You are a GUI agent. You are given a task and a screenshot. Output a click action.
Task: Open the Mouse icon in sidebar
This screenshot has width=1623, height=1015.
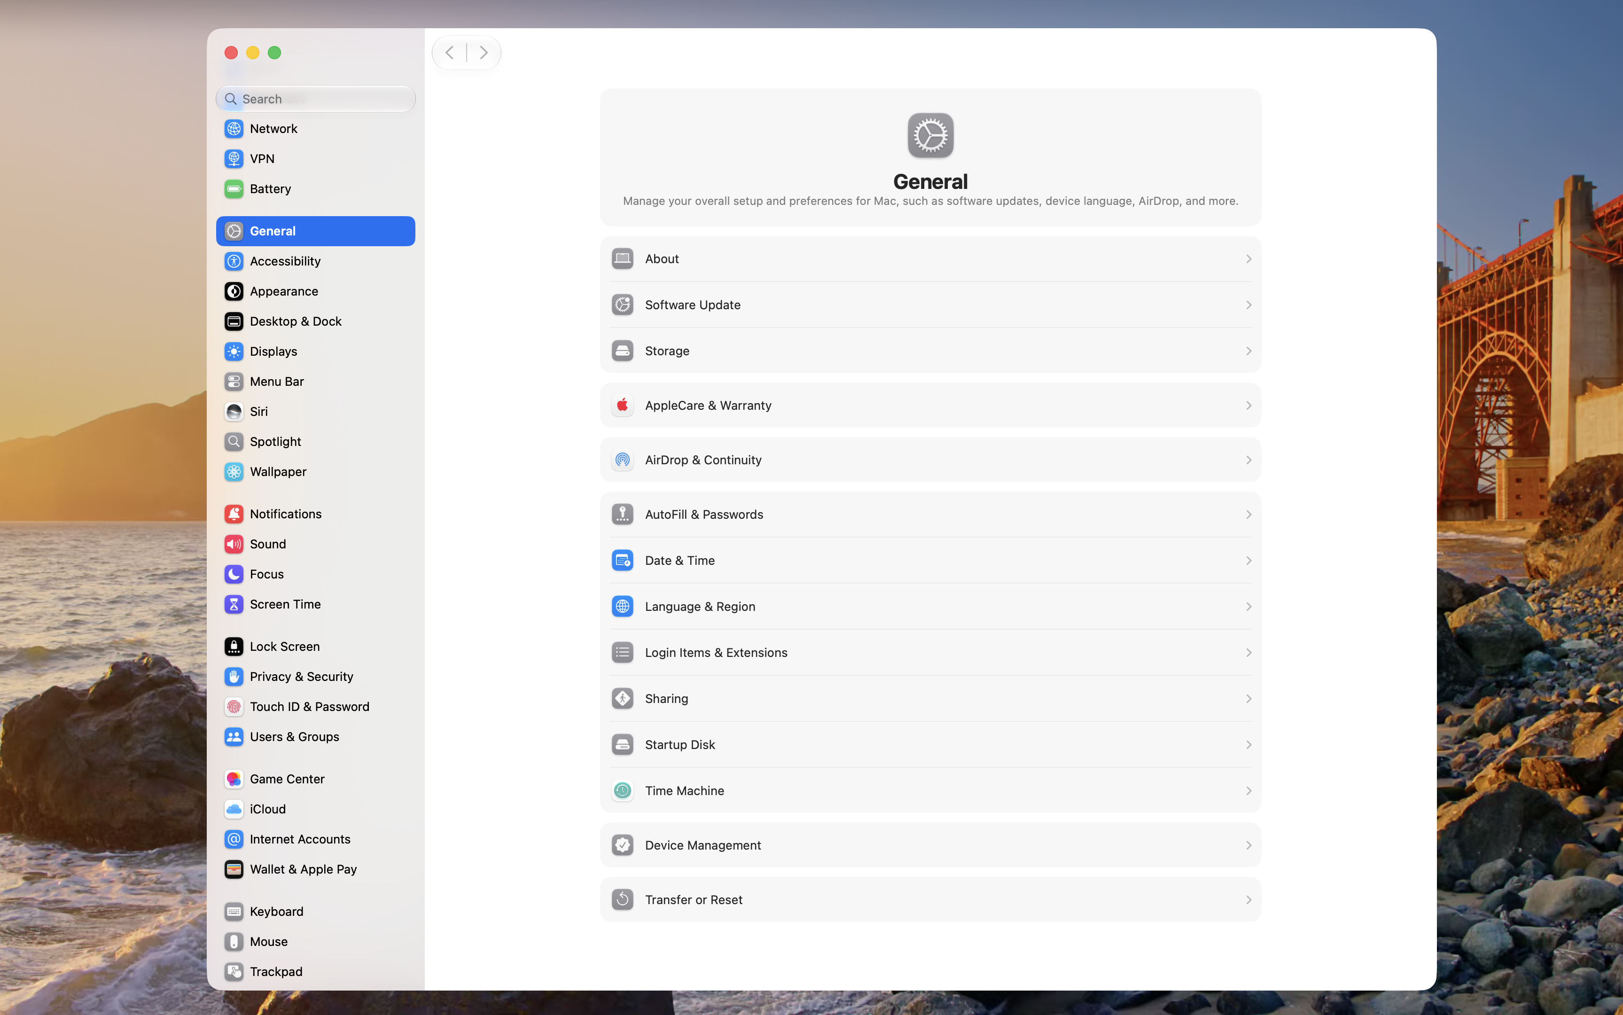pos(234,942)
